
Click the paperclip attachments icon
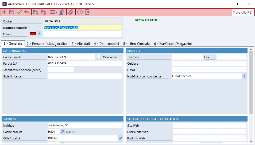71,12
